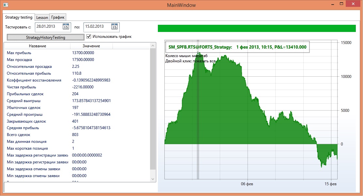Select the Чистая прибыль row
This screenshot has height=196, width=363.
77,87
